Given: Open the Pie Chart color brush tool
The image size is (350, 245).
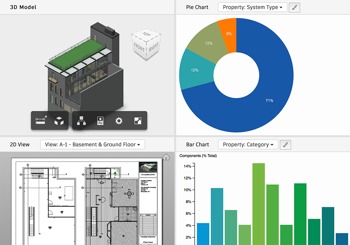Looking at the screenshot, I should 294,7.
